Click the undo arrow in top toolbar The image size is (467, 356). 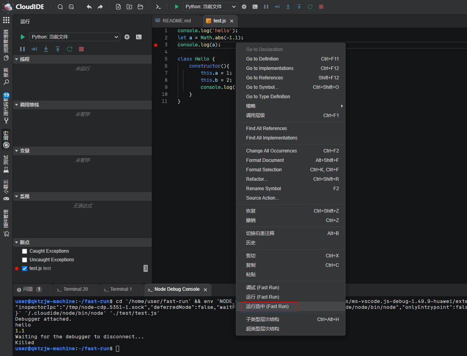coord(89,7)
